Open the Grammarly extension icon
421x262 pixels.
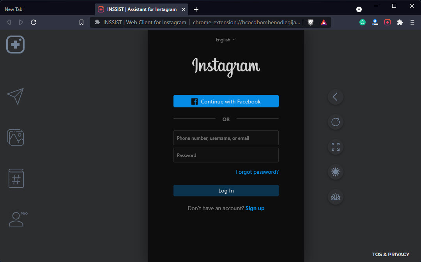[363, 22]
